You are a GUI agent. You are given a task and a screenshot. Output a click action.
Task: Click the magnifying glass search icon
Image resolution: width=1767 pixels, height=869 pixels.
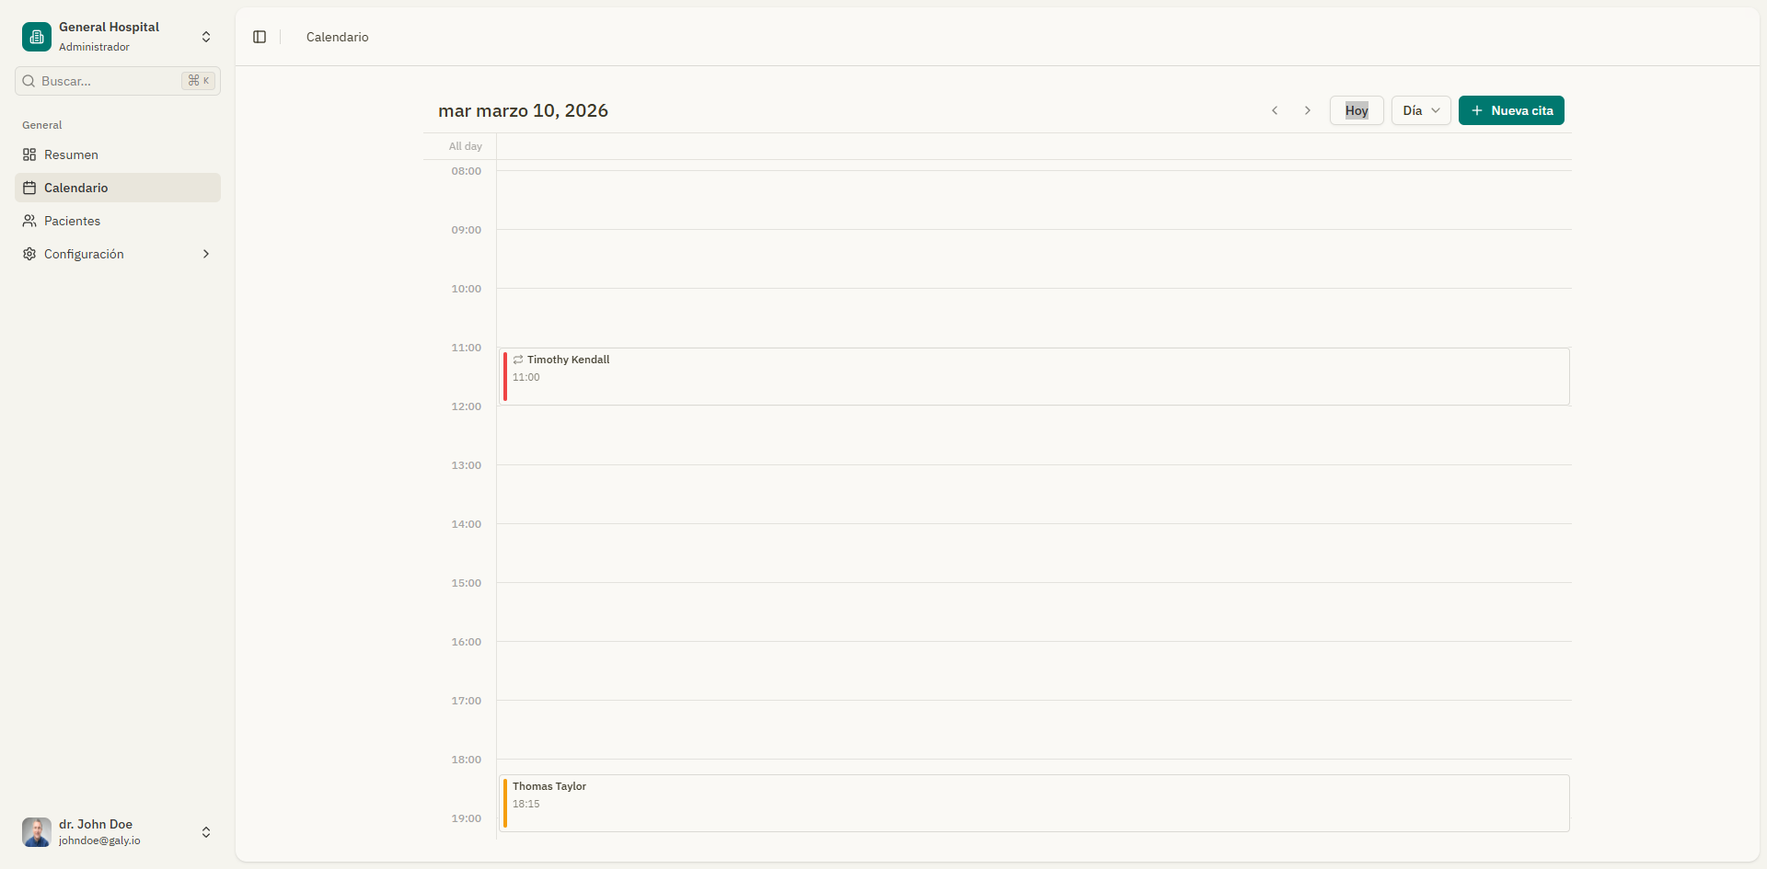click(28, 81)
